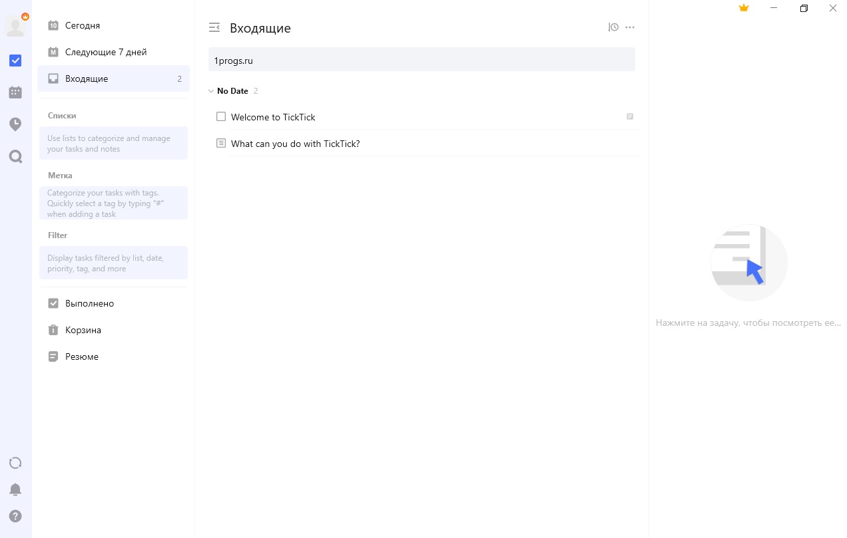Open What can you do with TickTick note
Image resolution: width=847 pixels, height=538 pixels.
click(x=295, y=144)
